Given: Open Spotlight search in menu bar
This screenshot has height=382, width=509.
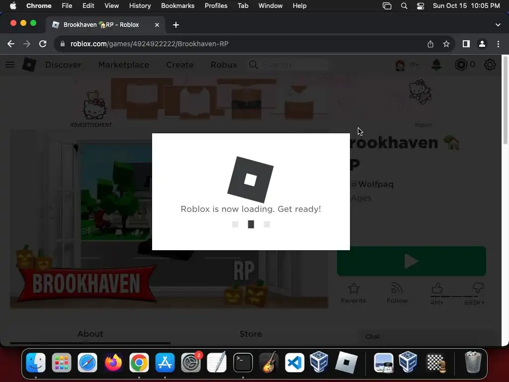Looking at the screenshot, I should 404,6.
